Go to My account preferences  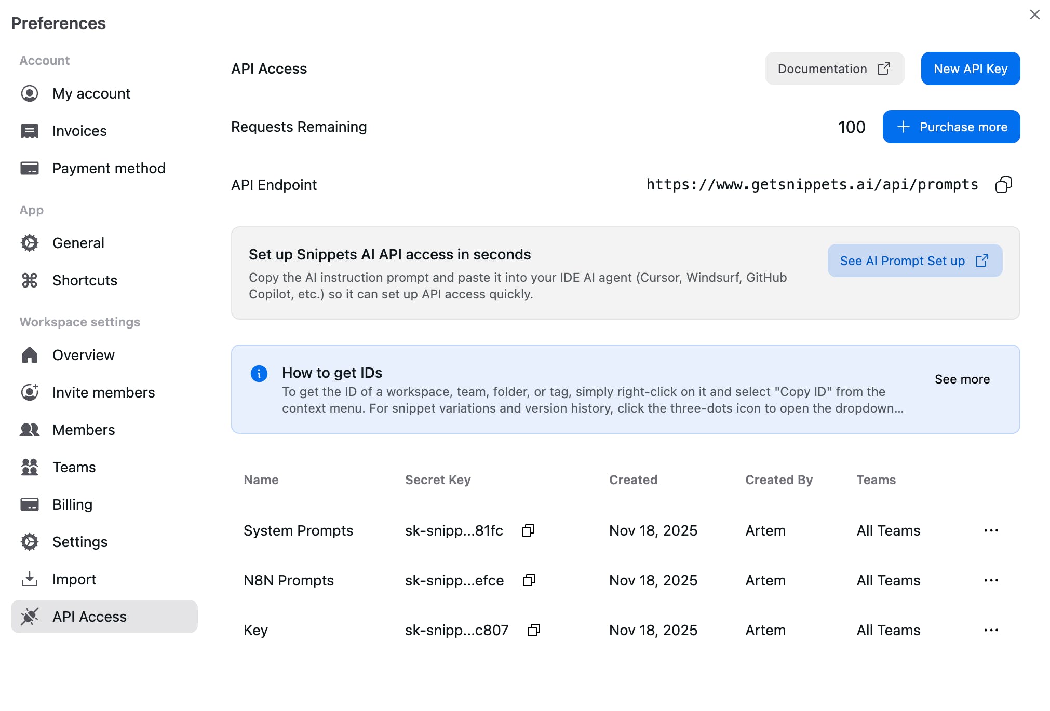click(x=91, y=93)
